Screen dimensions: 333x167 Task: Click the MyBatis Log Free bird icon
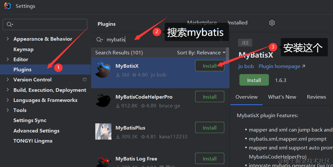(x=104, y=161)
